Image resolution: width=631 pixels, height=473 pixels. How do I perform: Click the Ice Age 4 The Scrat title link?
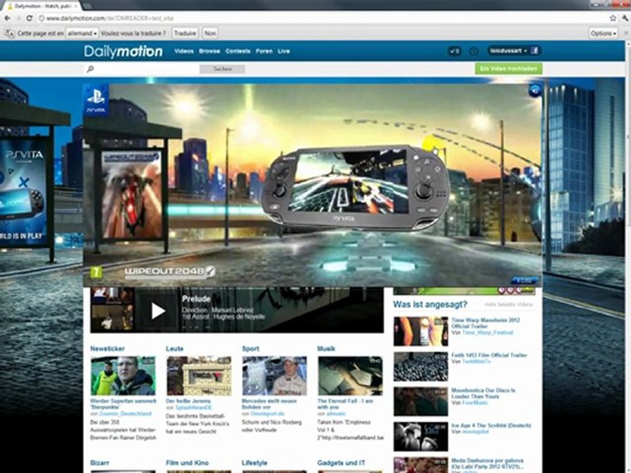(x=491, y=425)
